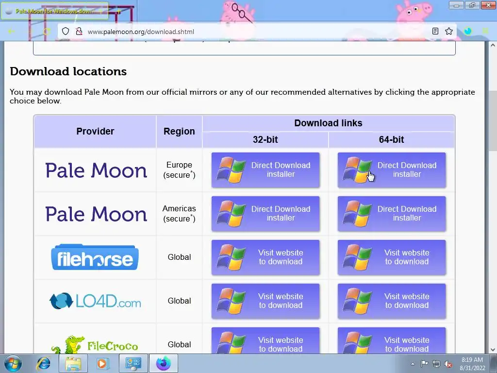The image size is (497, 373).
Task: Download the Americas 32-bit installer
Action: tap(265, 214)
